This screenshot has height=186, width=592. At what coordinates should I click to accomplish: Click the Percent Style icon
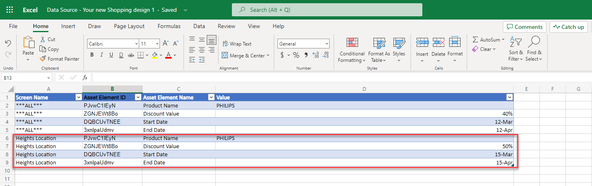(296, 55)
